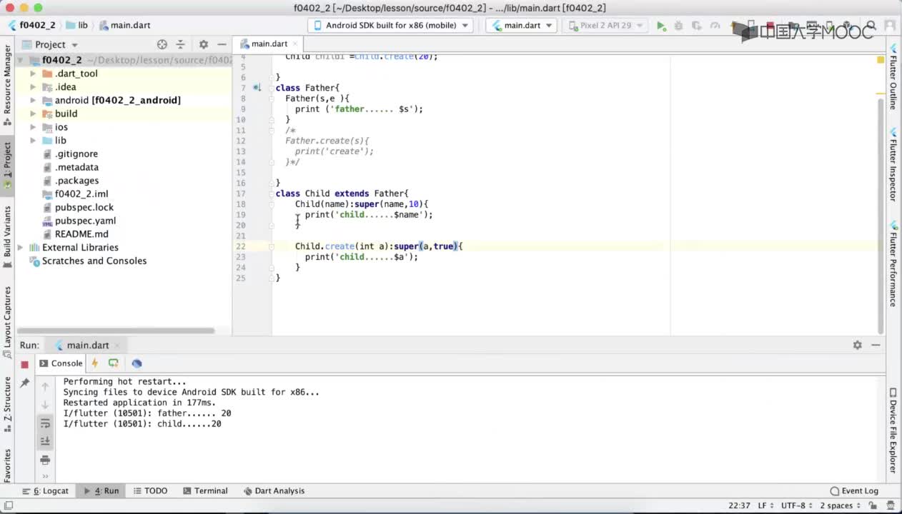Toggle the Structure tool window
The height and width of the screenshot is (514, 902).
(8, 405)
